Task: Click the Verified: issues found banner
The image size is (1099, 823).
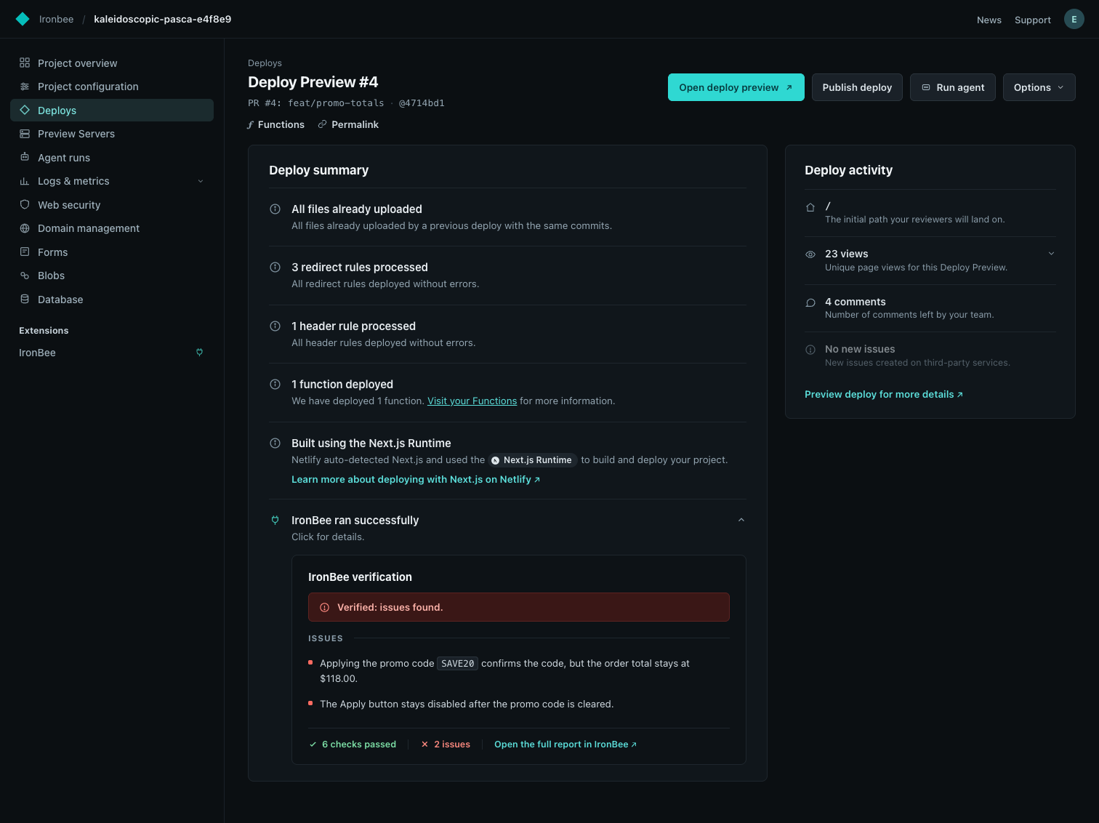Action: tap(518, 607)
